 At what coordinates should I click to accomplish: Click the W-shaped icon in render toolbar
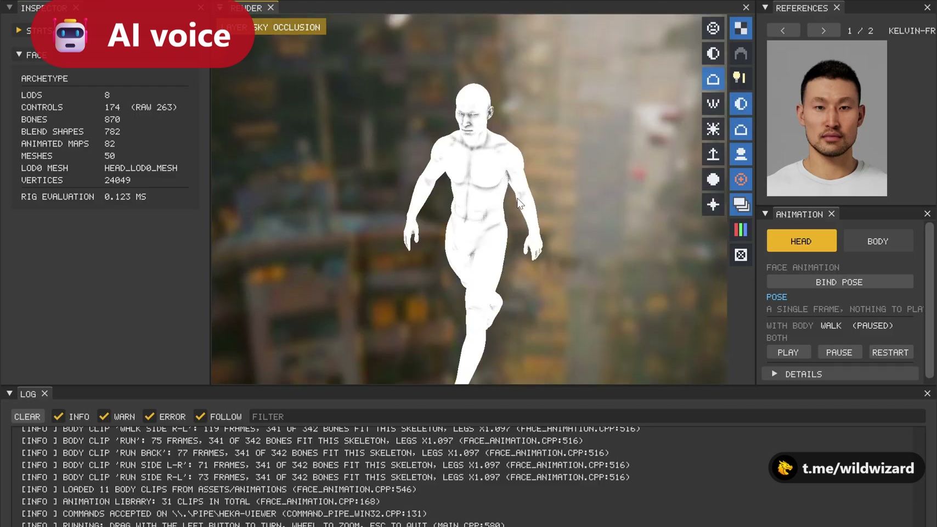(x=713, y=104)
